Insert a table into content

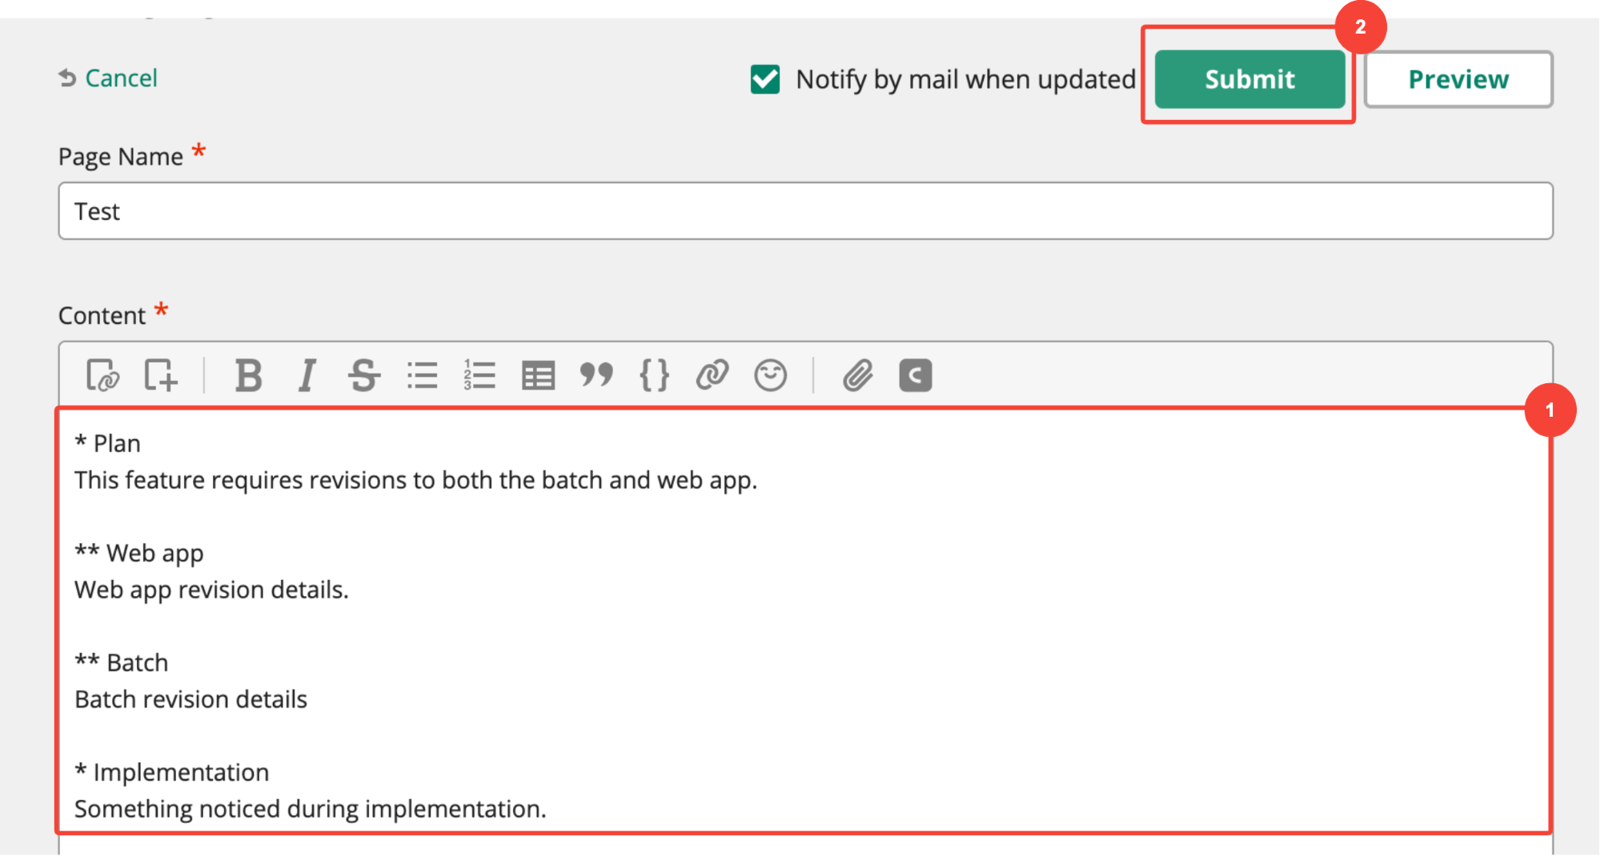point(538,375)
